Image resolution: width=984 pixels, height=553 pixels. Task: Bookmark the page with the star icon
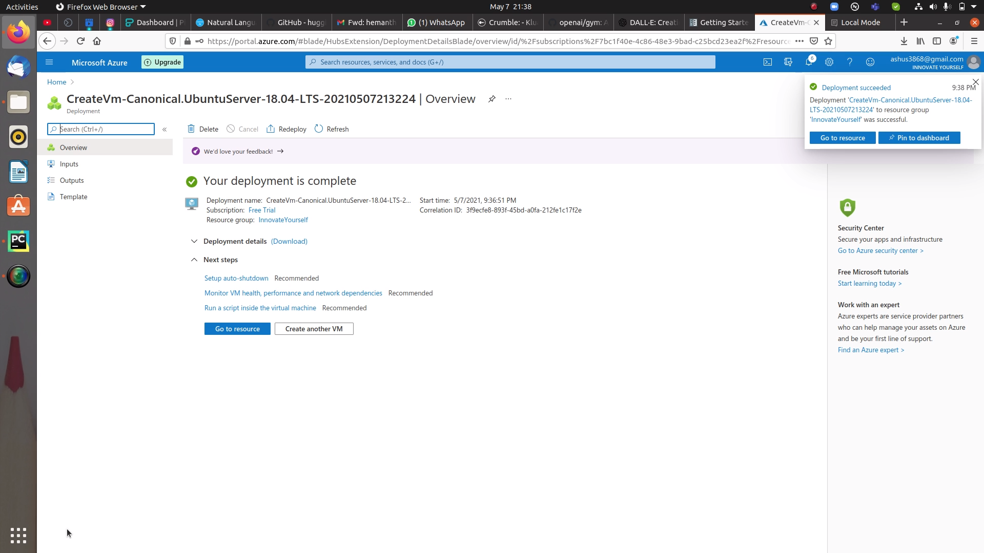click(x=829, y=41)
